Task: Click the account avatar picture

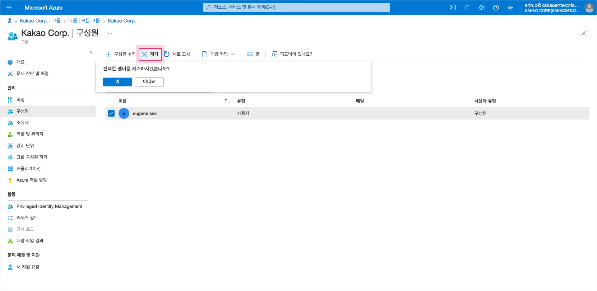Action: coord(589,8)
